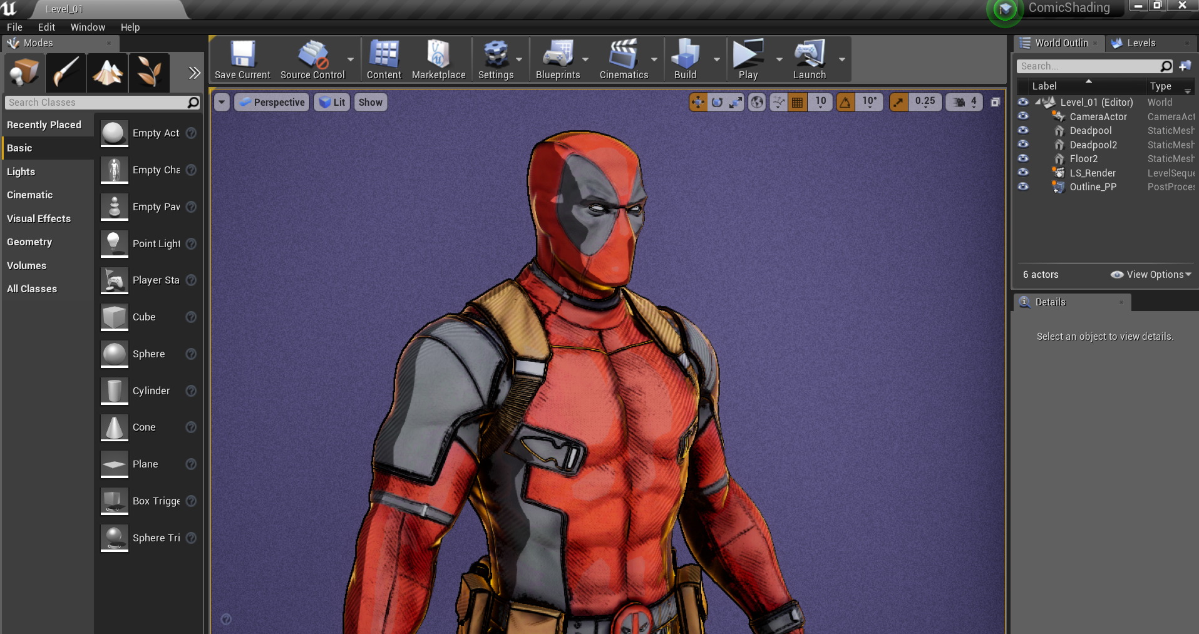
Task: Toggle world/local coordinate system globe icon
Action: pos(757,102)
